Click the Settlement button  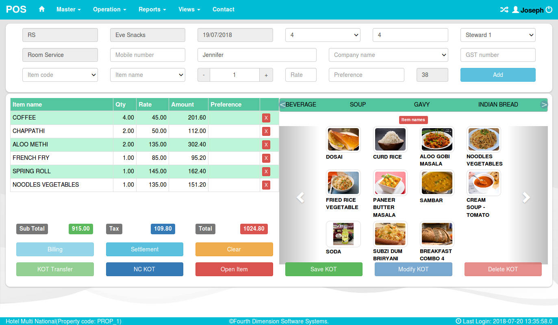click(145, 249)
